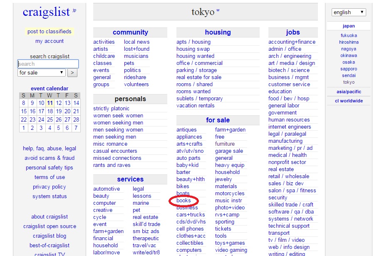
Task: Select day 28 in event calendar
Action: [76, 119]
